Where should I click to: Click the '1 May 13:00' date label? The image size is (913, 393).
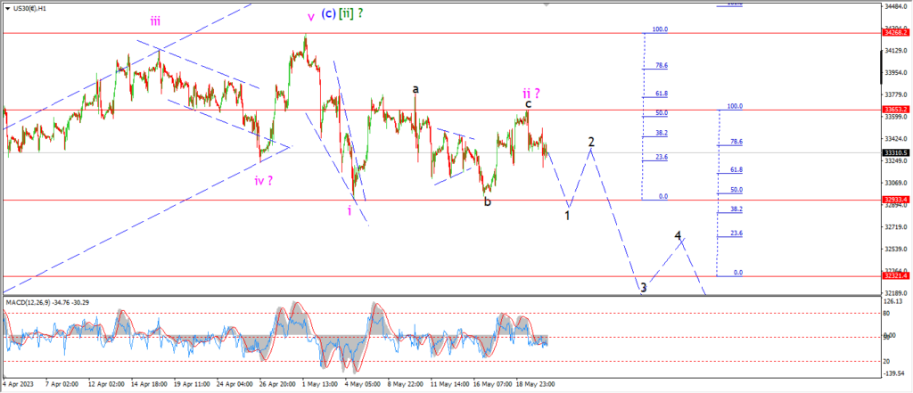click(x=318, y=384)
